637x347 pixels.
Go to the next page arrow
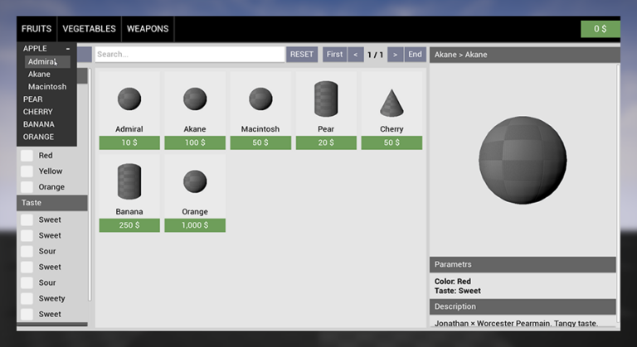[396, 55]
